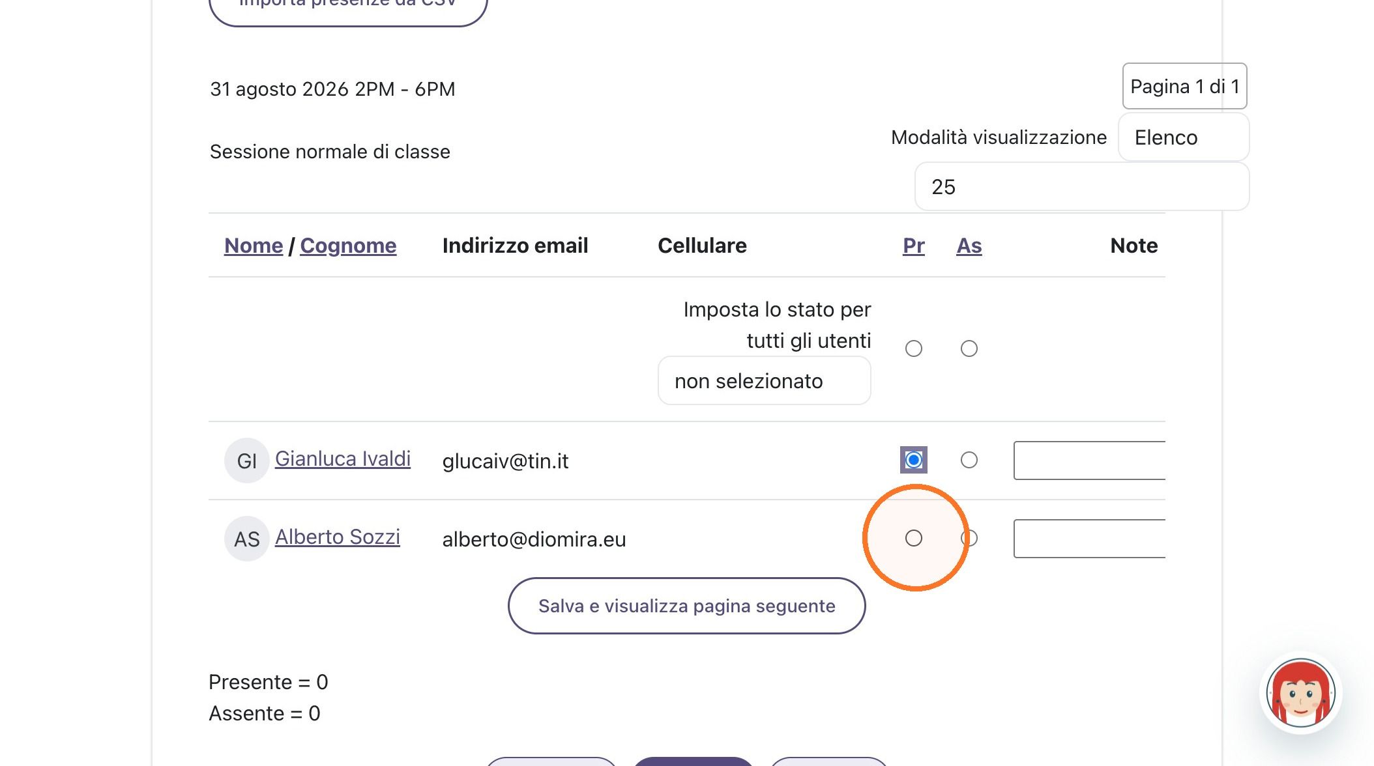Image resolution: width=1374 pixels, height=766 pixels.
Task: Sort by Nome column link
Action: pyautogui.click(x=254, y=246)
